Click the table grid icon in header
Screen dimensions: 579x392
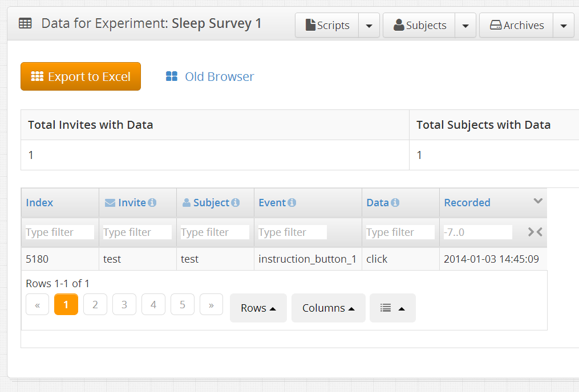(25, 24)
